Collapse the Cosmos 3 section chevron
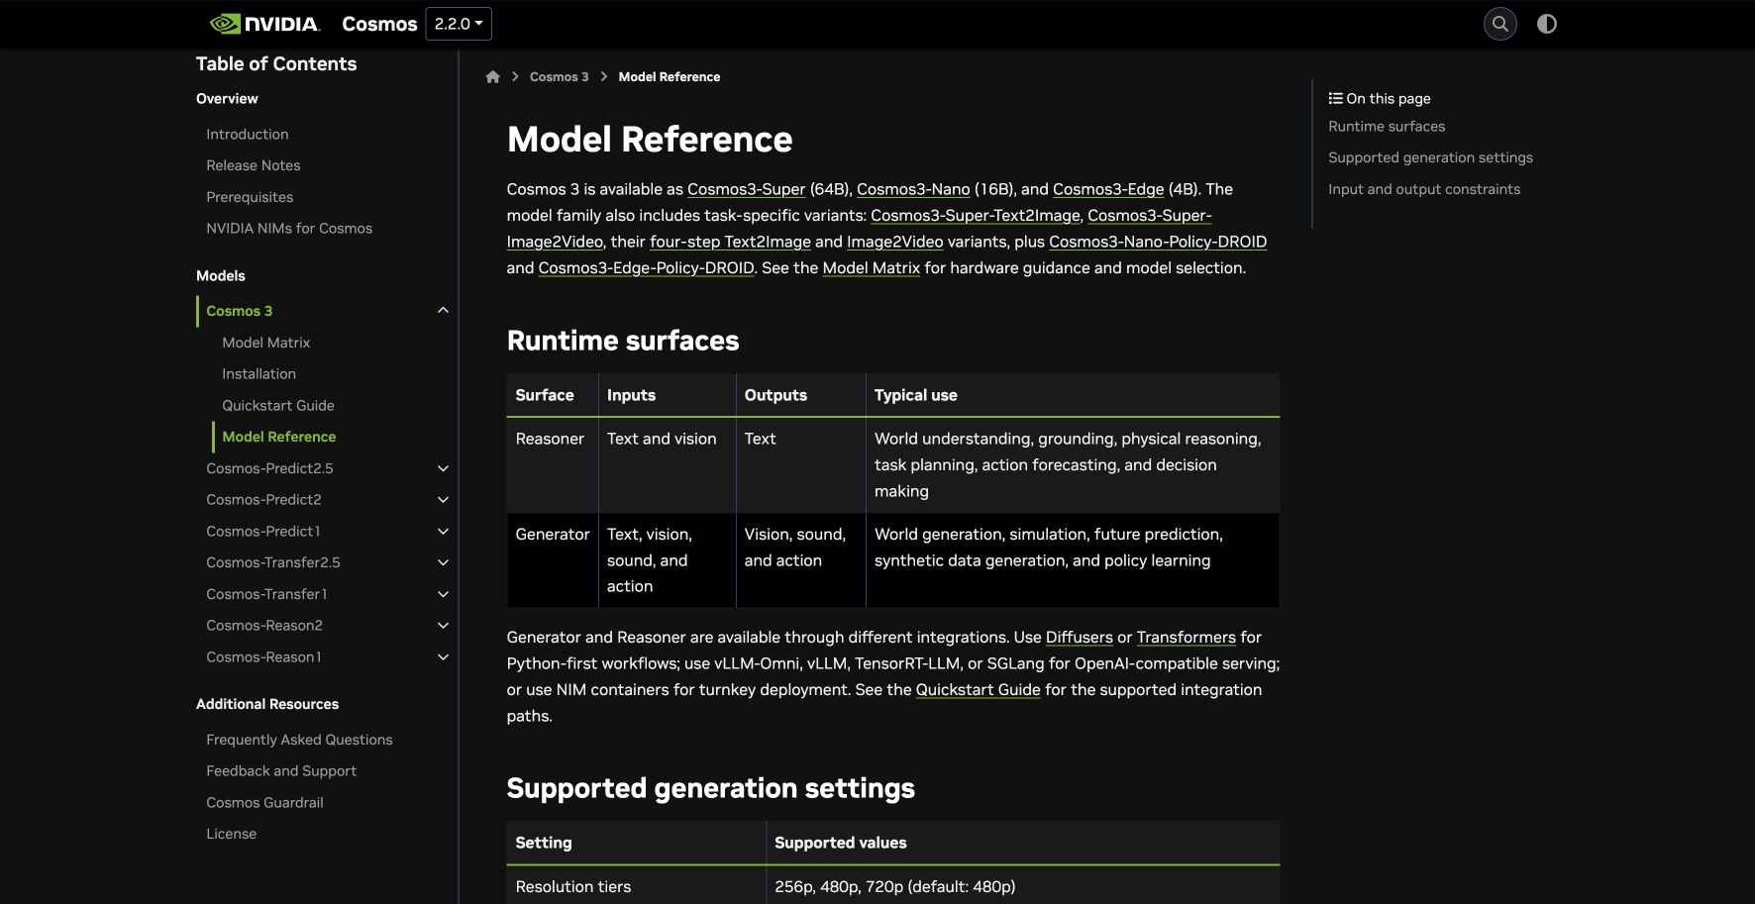 click(443, 311)
